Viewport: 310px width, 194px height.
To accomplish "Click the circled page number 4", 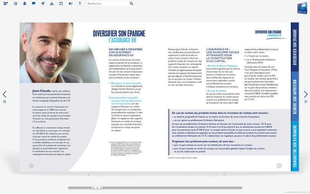I will point(31,166).
